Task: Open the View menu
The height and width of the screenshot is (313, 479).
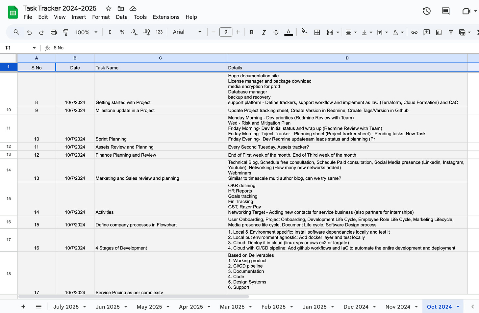Action: point(60,17)
